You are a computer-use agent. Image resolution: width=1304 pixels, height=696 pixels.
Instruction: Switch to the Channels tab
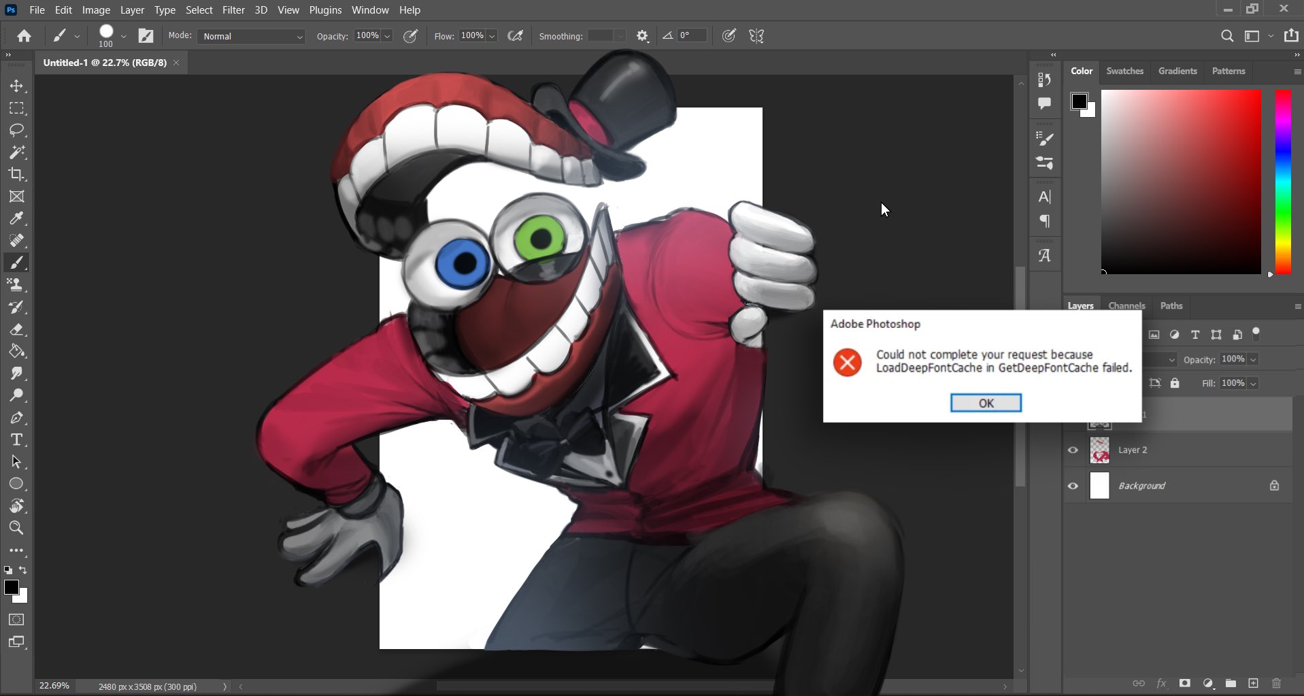pyautogui.click(x=1126, y=305)
